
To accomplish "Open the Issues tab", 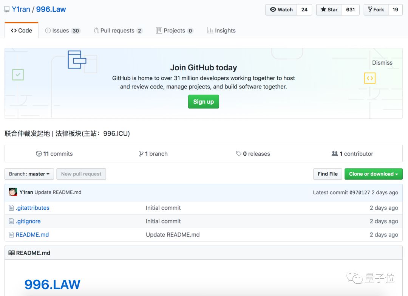I will (63, 31).
